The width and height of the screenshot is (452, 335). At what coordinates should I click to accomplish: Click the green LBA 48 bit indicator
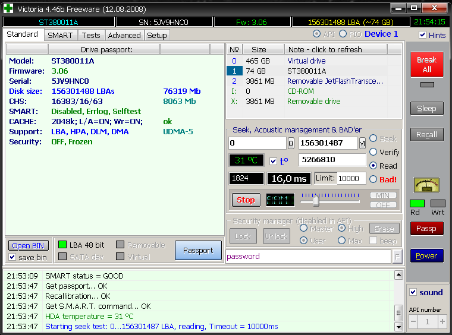point(62,245)
